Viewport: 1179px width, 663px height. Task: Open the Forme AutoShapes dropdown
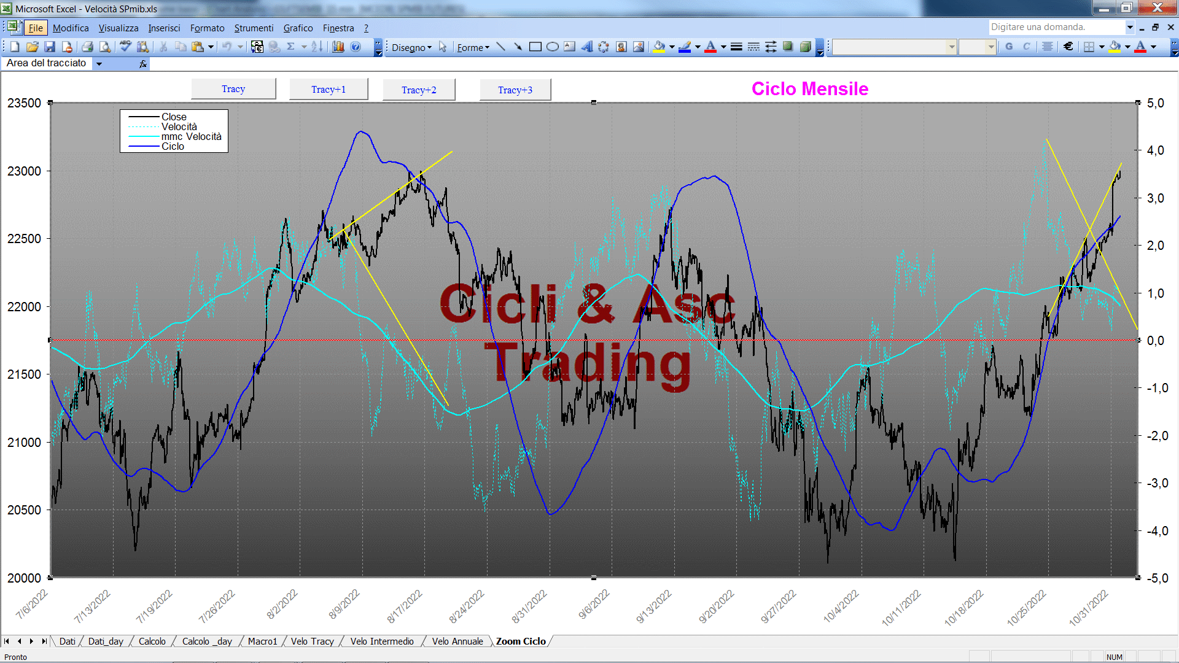(473, 47)
